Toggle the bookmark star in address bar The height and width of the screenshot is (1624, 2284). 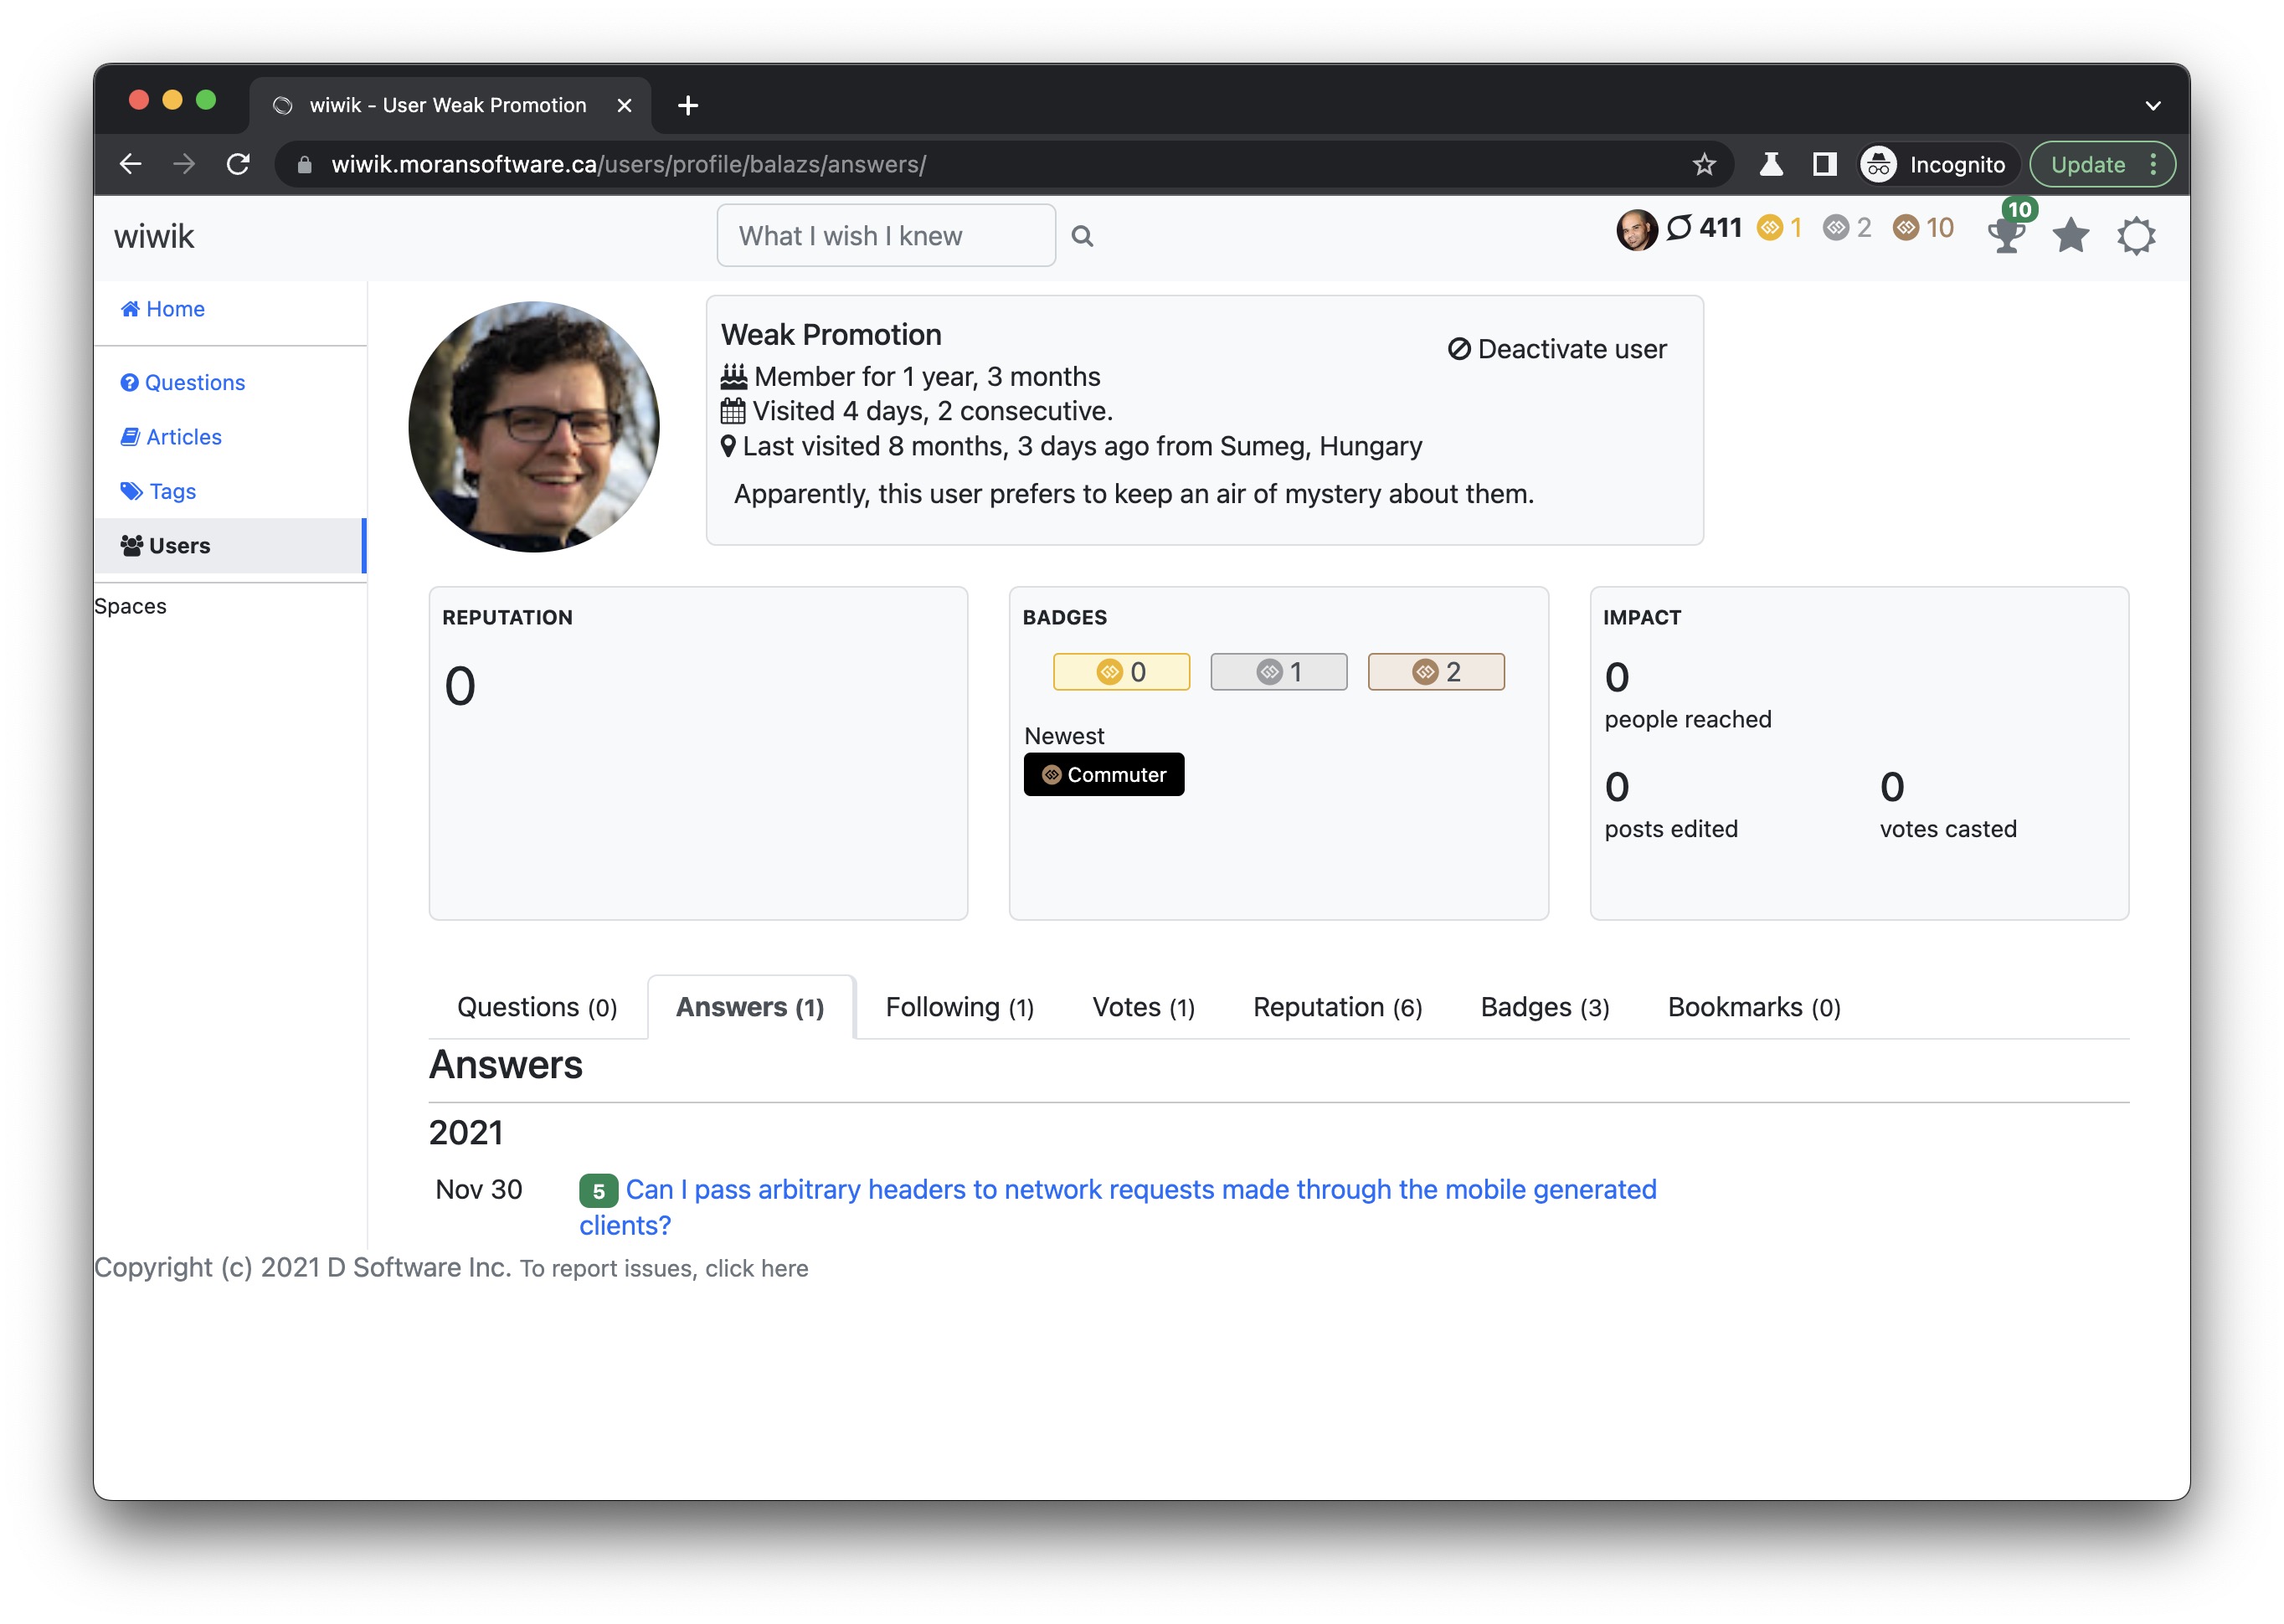tap(1702, 164)
